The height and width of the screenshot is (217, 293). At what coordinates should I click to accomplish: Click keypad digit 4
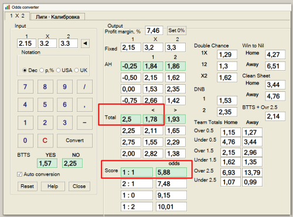25,105
